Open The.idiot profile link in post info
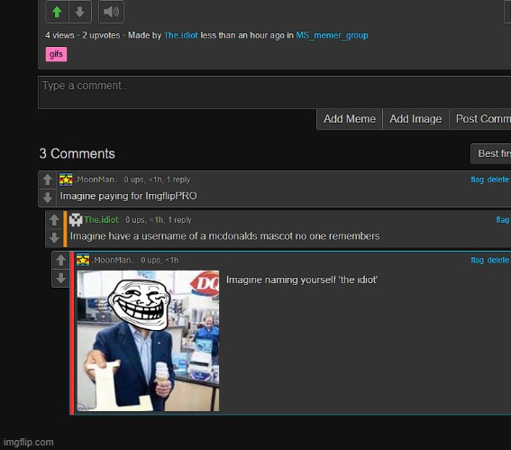This screenshot has width=511, height=450. click(181, 35)
